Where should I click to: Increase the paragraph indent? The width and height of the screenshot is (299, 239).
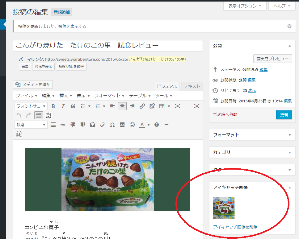pyautogui.click(x=83, y=125)
